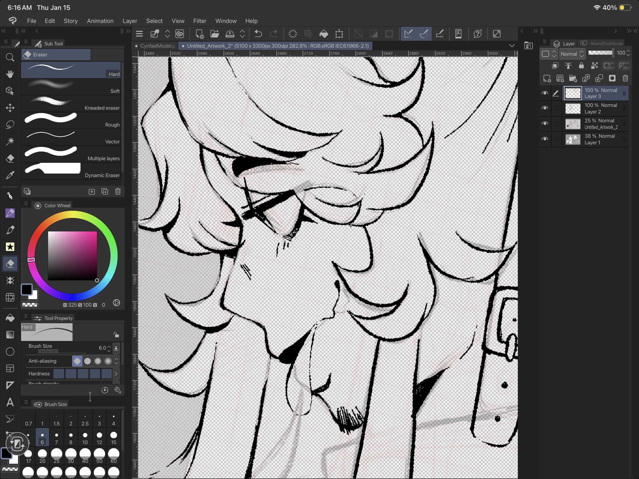
Task: Click the New Raster Layer icon
Action: 547,78
